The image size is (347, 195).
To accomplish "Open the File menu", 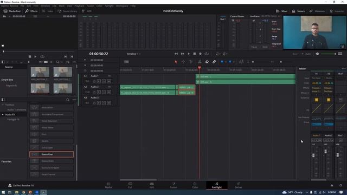I will [x=22, y=6].
